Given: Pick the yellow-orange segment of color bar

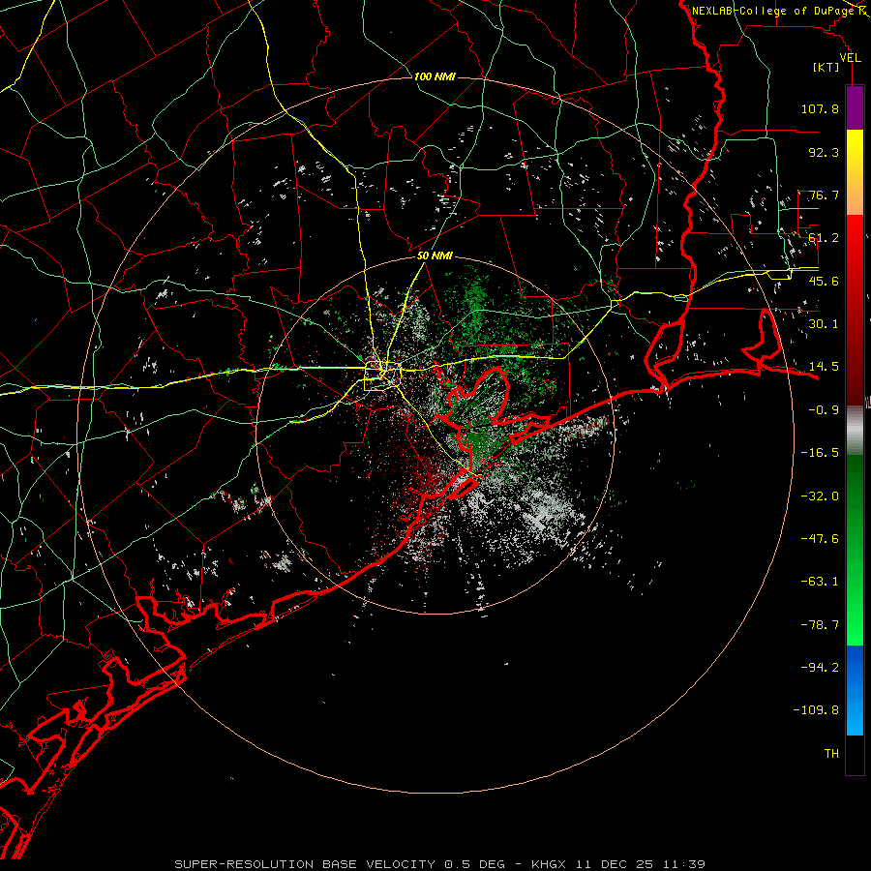Looking at the screenshot, I should click(x=855, y=172).
